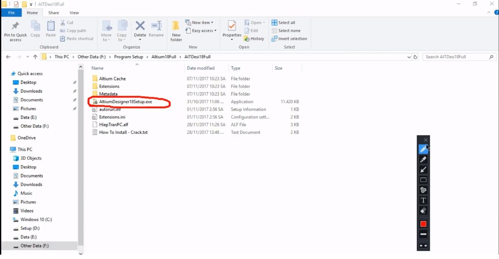Click the Cut scissors command
This screenshot has height=259, width=499.
67,23
